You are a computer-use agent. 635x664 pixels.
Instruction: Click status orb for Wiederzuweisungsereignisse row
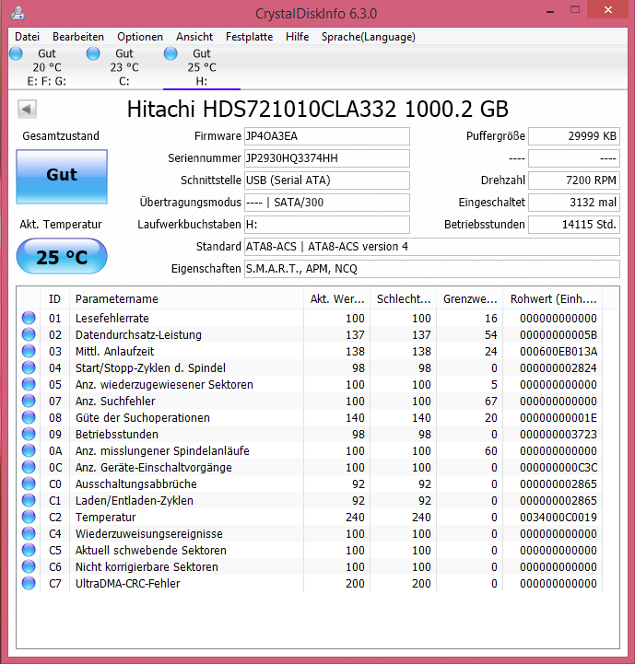point(29,533)
